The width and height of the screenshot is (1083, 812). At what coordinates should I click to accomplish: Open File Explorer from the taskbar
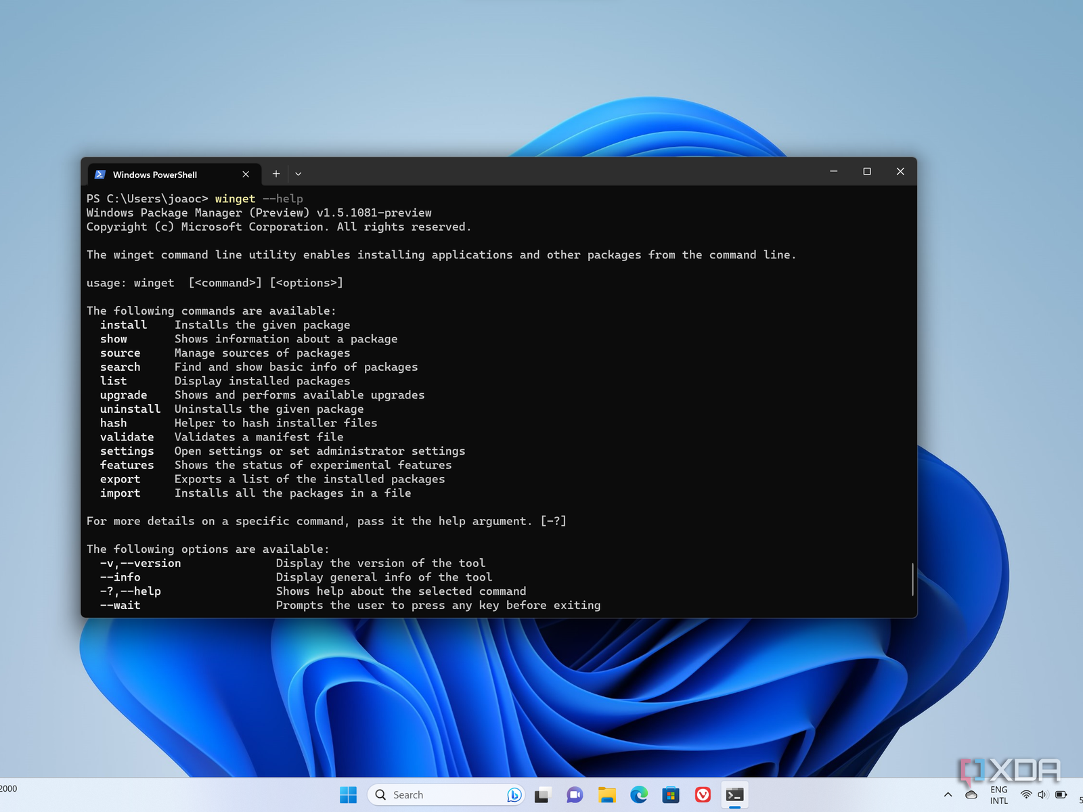coord(606,795)
